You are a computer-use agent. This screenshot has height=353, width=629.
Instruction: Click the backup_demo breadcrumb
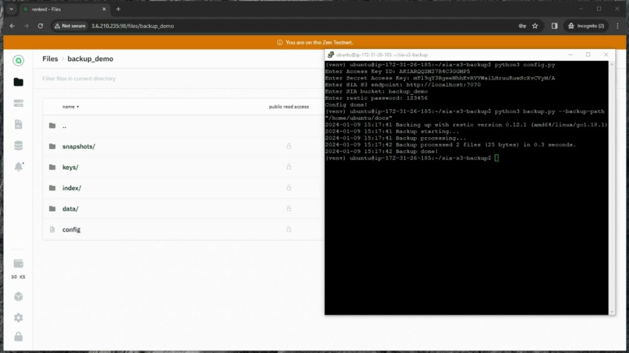(x=91, y=59)
